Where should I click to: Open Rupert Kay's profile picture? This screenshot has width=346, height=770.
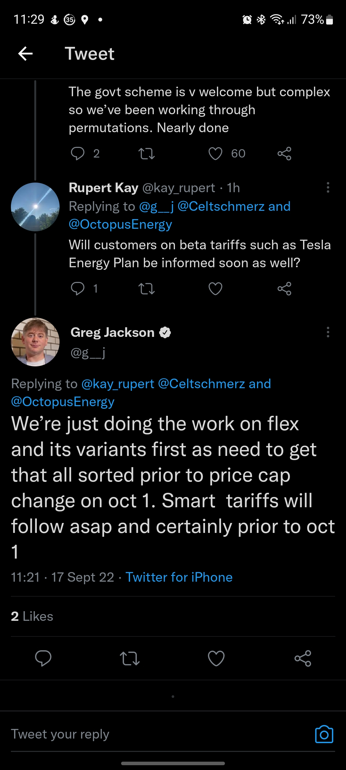(35, 207)
